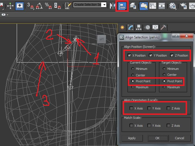Expand the Create Selection Set dropdown arrow
Image resolution: width=195 pixels, height=146 pixels.
point(104,5)
